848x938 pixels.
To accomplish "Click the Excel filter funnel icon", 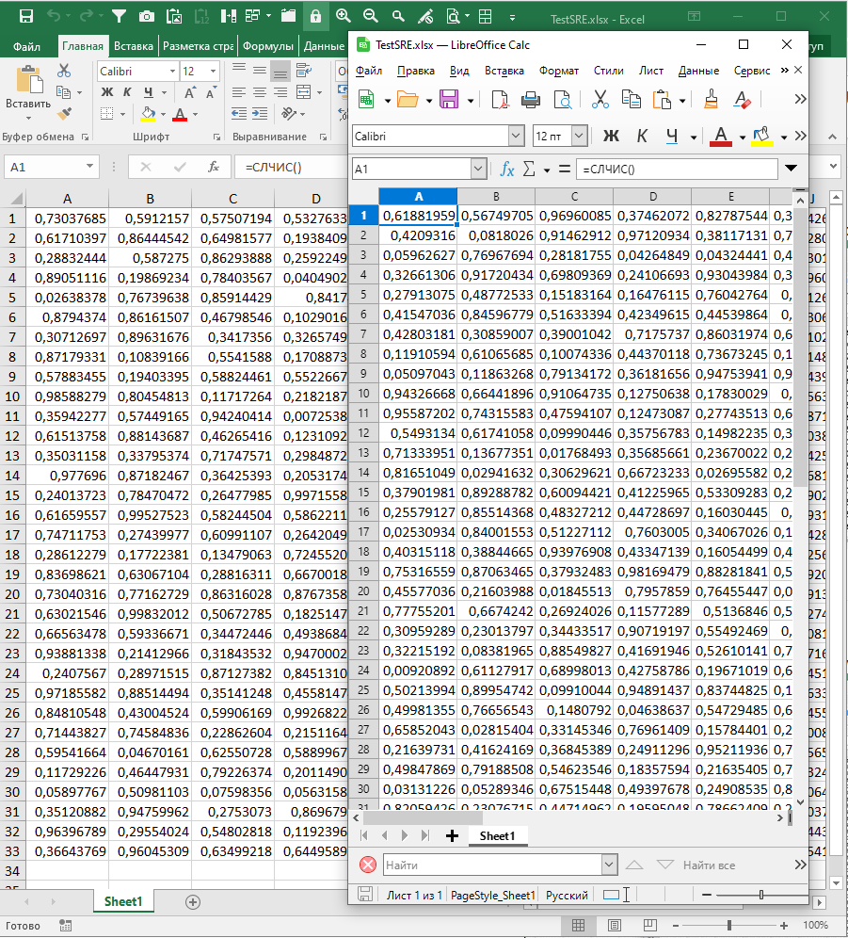I will [x=119, y=16].
